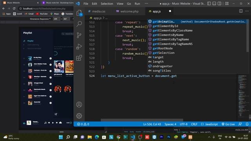Change line endings via CRLF status item
The width and height of the screenshot is (251, 141).
coord(194,124)
